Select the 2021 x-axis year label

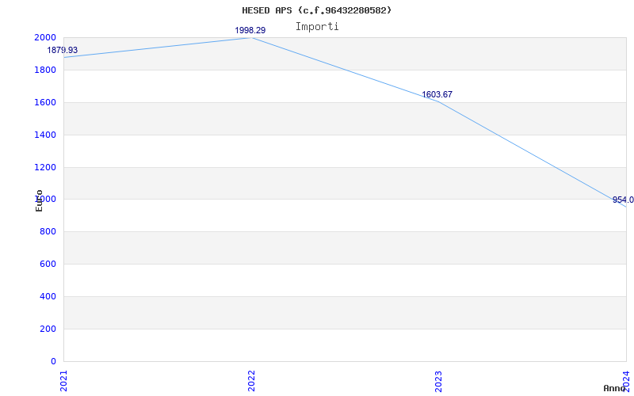[64, 380]
